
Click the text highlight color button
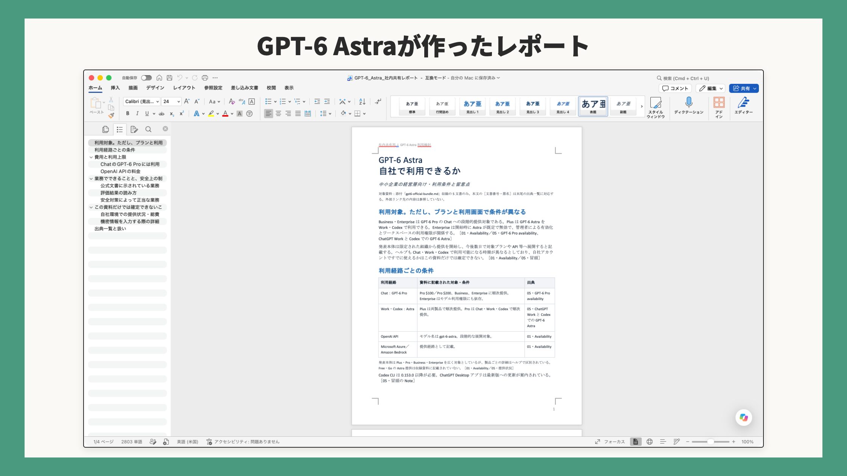211,113
